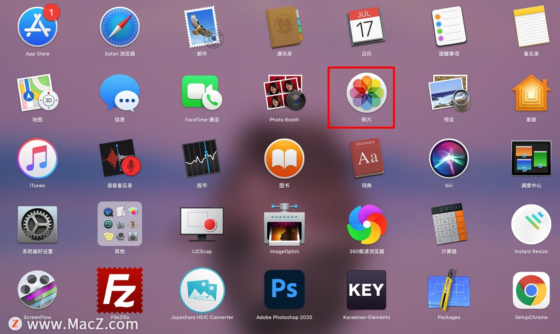
Task: Open 调度中心 Mission Control
Action: pyautogui.click(x=531, y=159)
